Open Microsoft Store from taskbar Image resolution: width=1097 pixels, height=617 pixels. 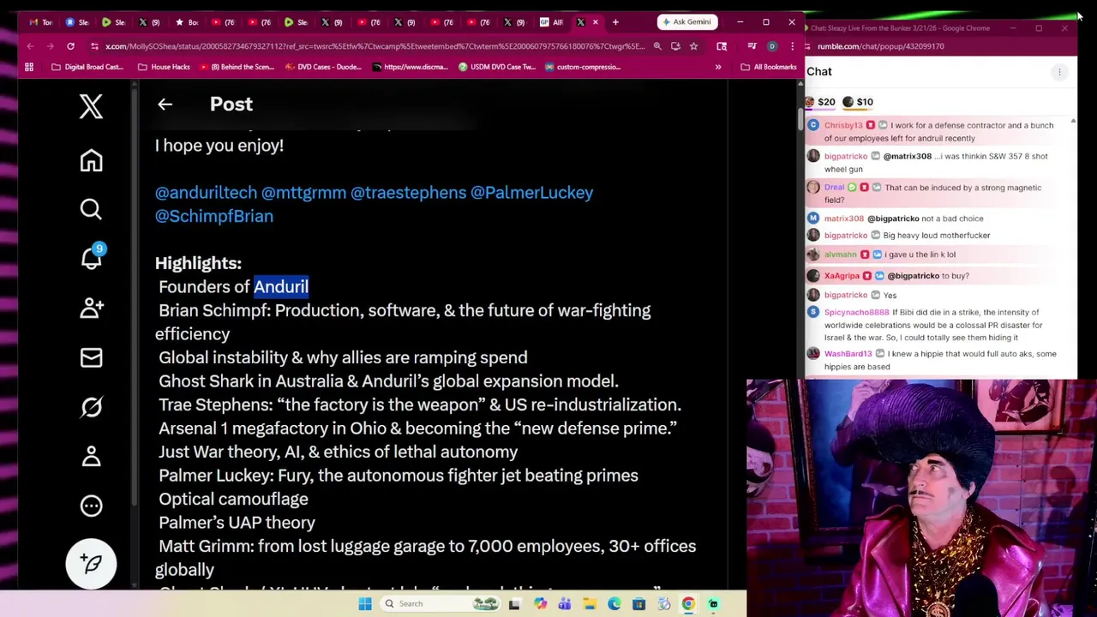[x=638, y=603]
